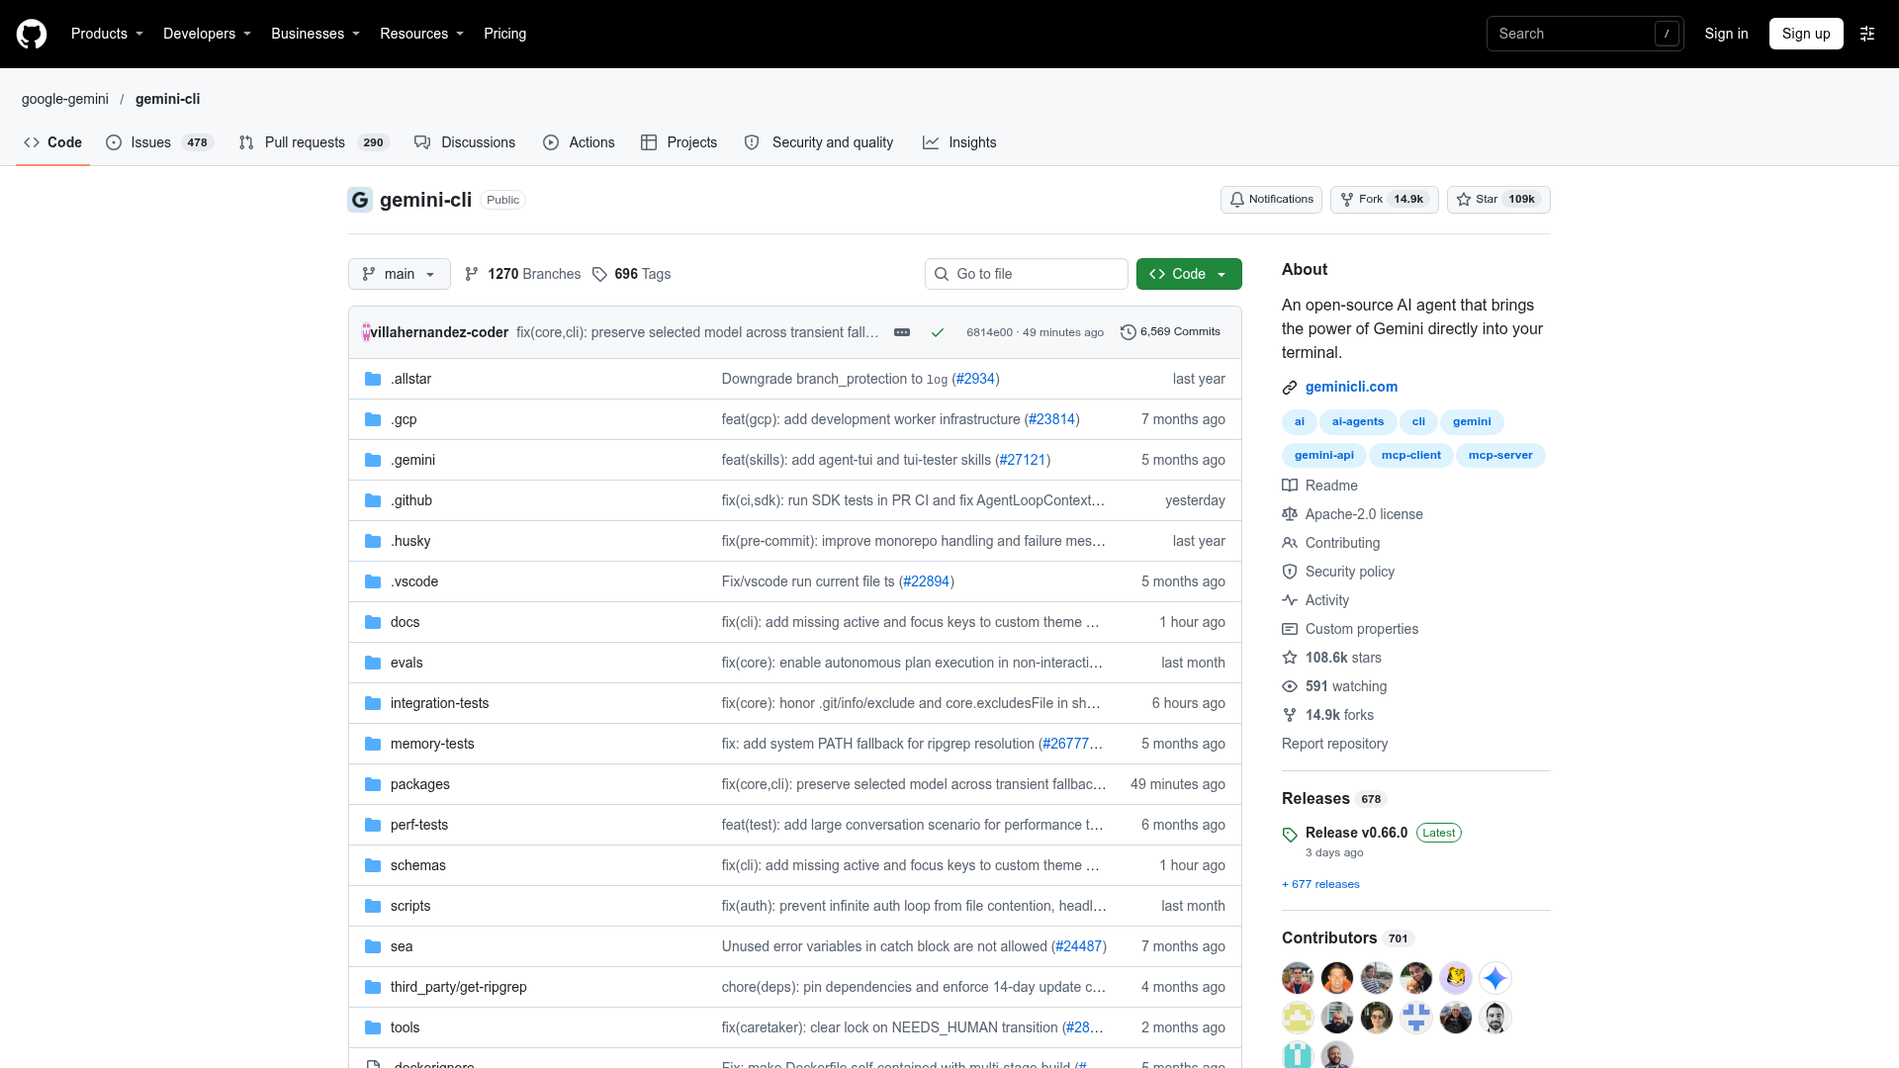
Task: Open the Notifications button
Action: pos(1271,200)
